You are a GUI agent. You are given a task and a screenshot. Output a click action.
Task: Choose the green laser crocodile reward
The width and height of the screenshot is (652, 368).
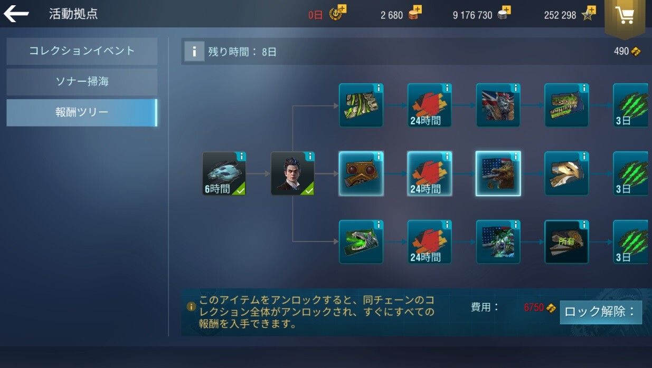tap(361, 242)
